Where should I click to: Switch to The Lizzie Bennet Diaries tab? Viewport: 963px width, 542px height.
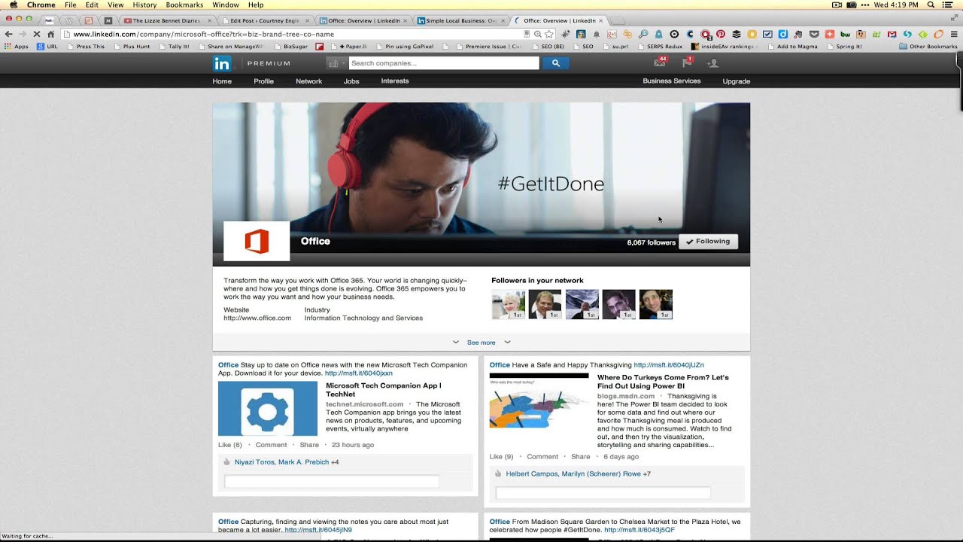pos(166,21)
